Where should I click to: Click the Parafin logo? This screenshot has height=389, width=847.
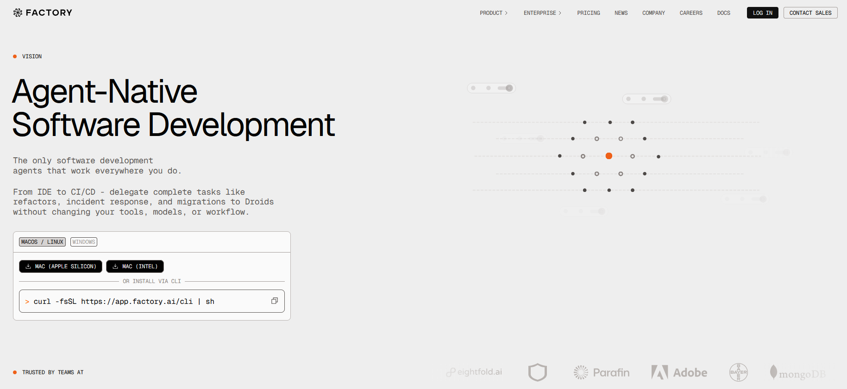tap(601, 372)
